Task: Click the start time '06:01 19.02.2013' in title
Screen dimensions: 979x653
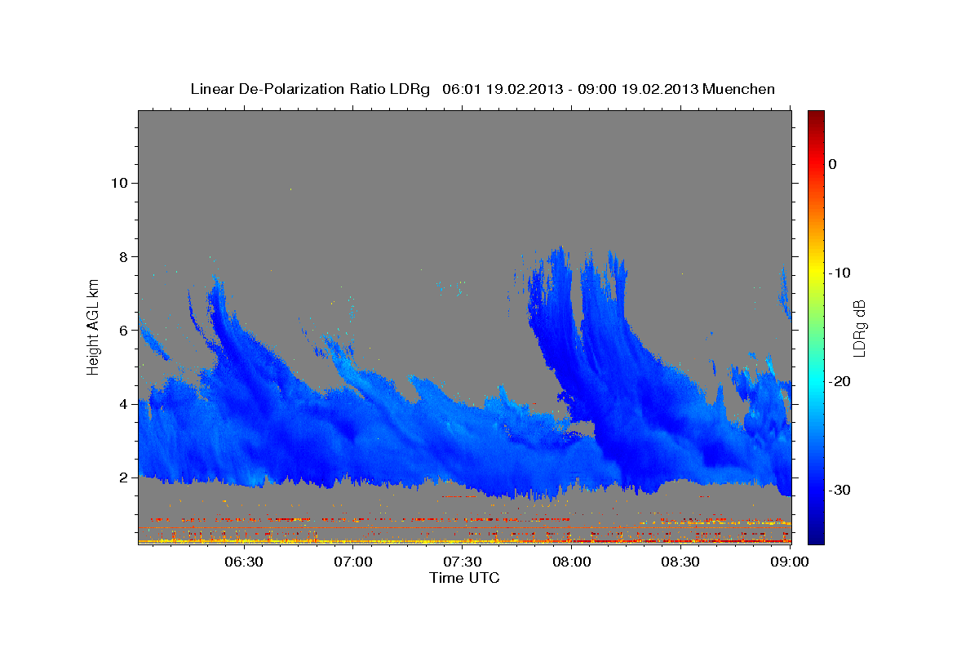Action: [x=502, y=89]
